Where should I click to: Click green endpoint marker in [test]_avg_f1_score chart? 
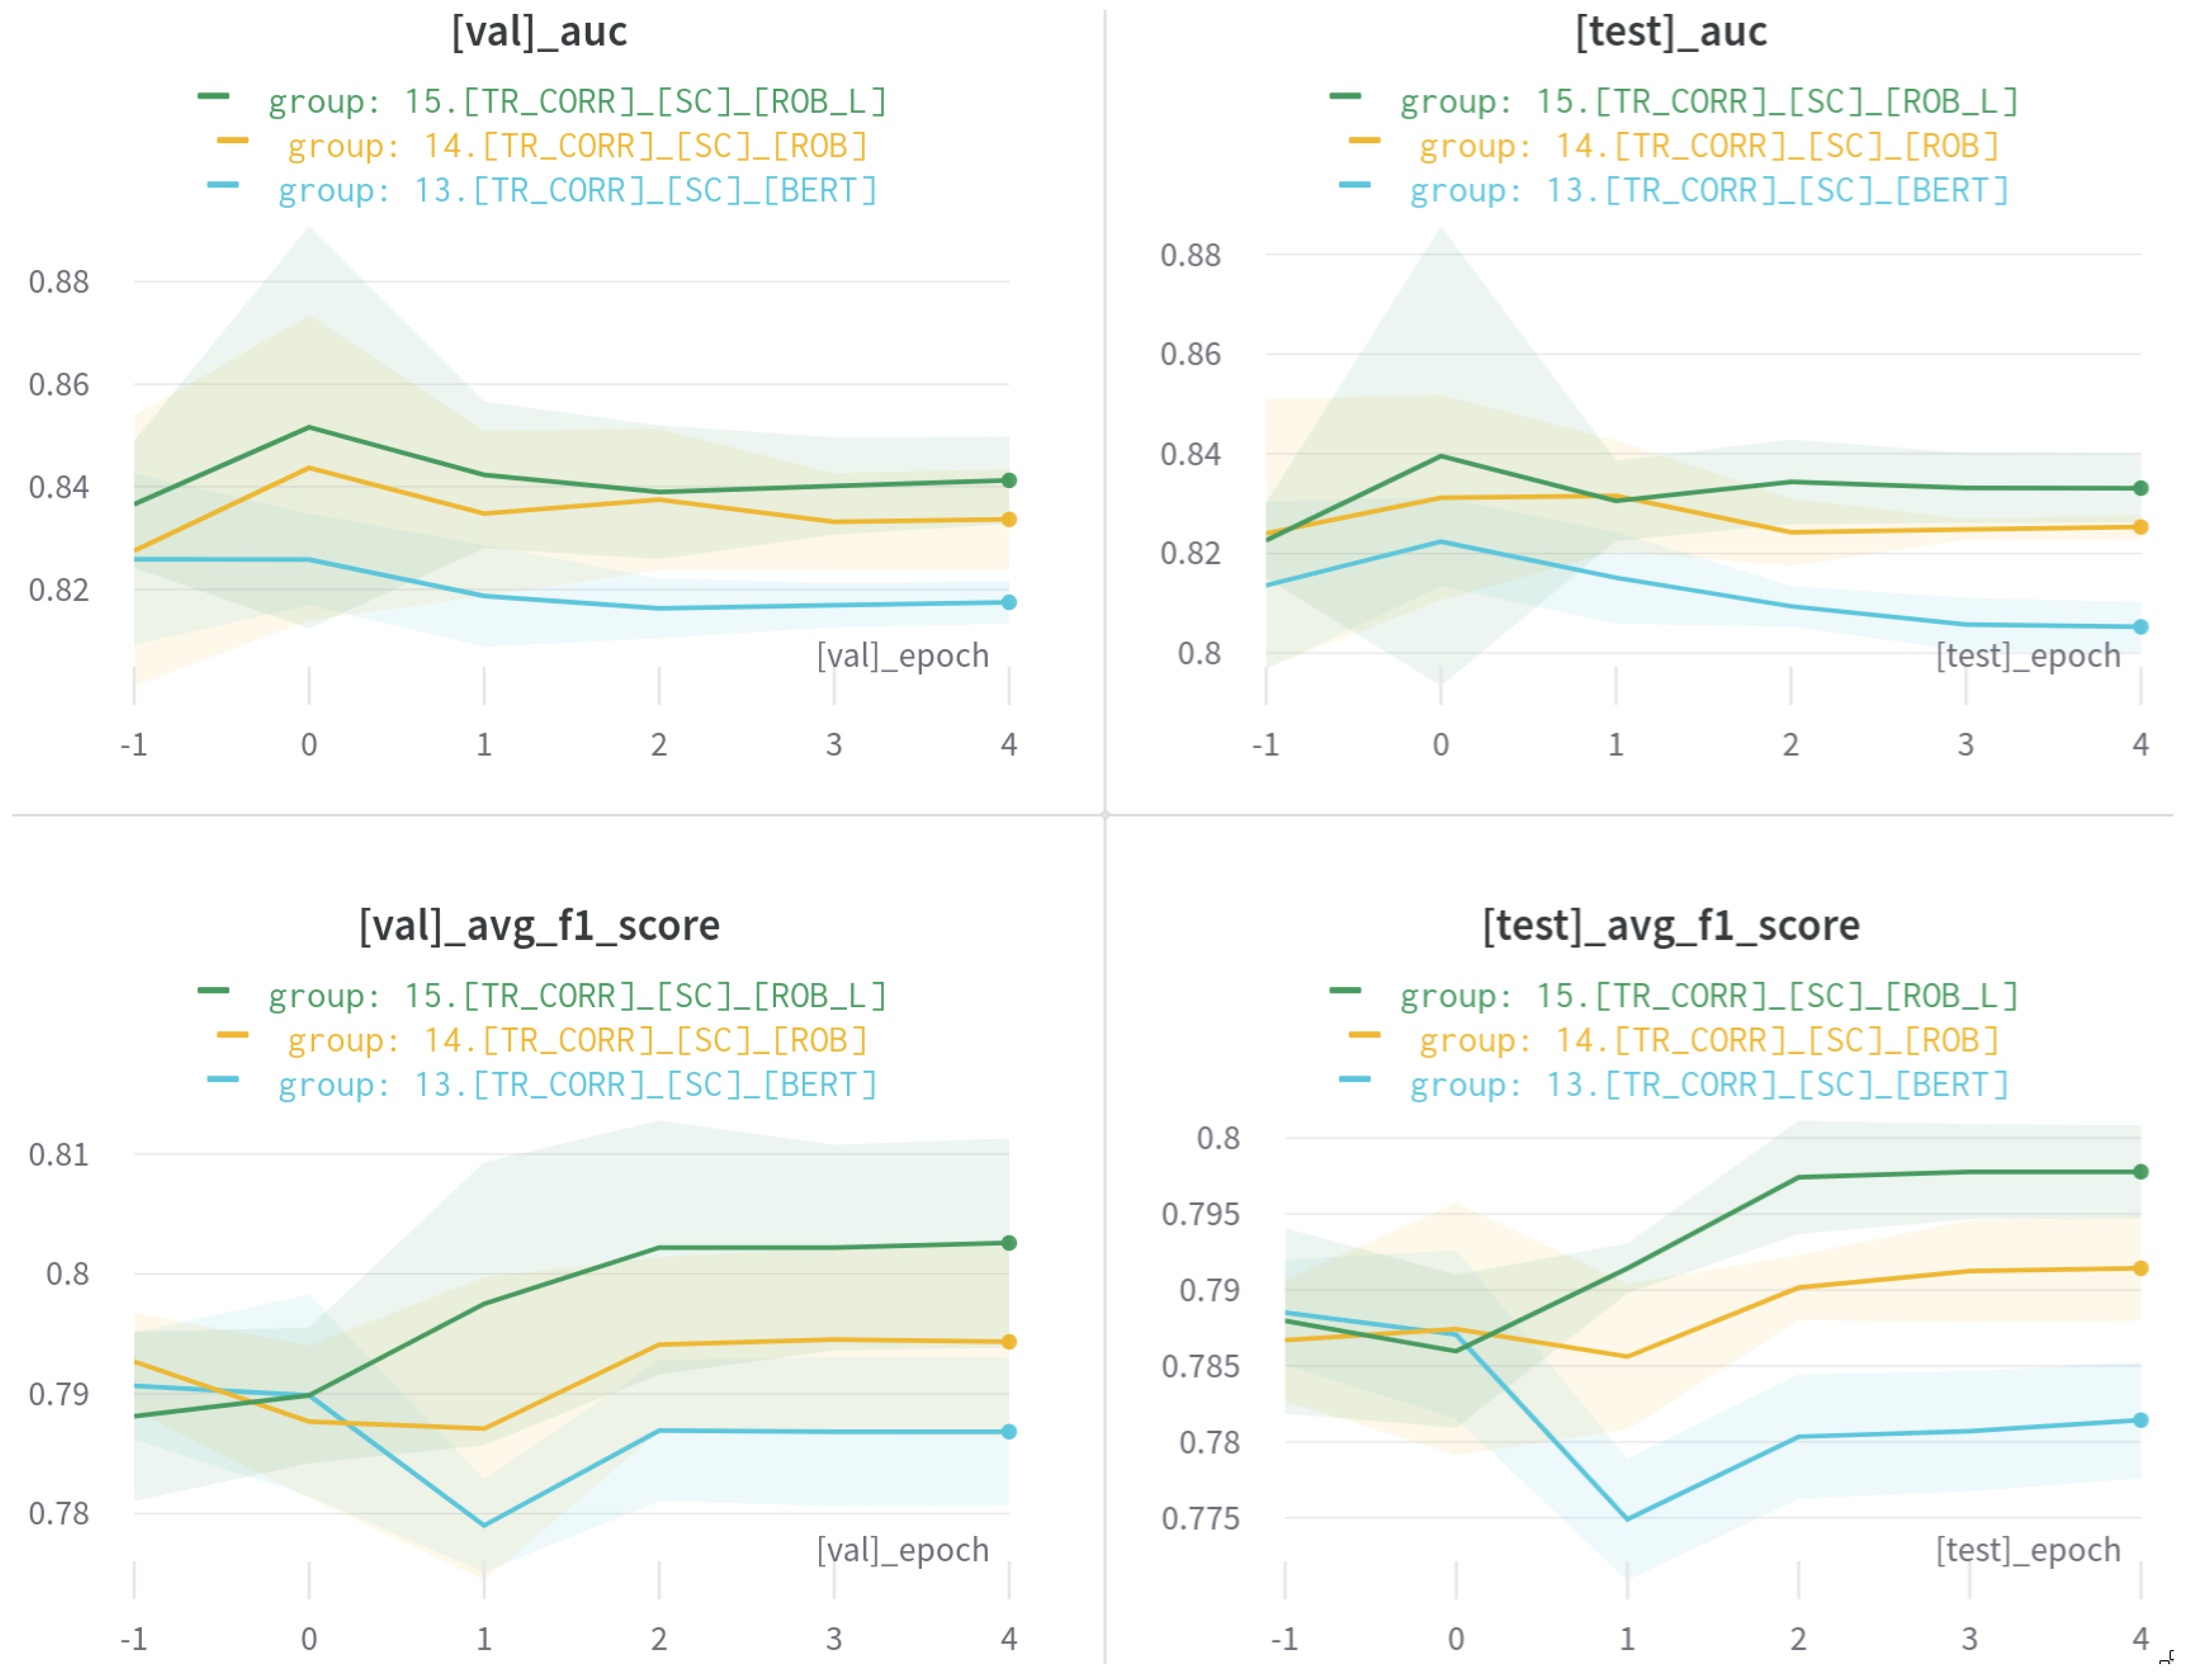(x=2140, y=1172)
